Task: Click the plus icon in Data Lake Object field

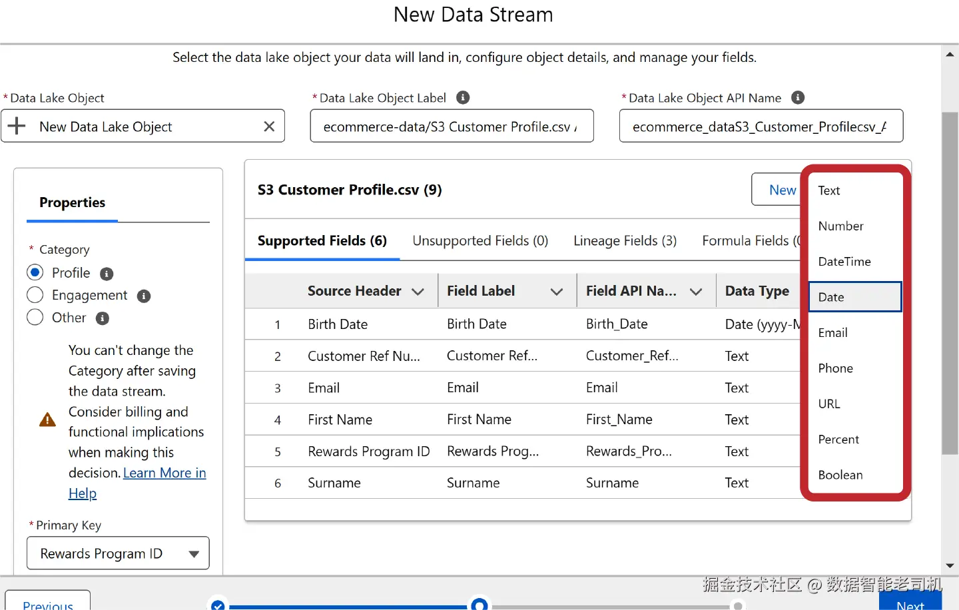Action: point(17,126)
